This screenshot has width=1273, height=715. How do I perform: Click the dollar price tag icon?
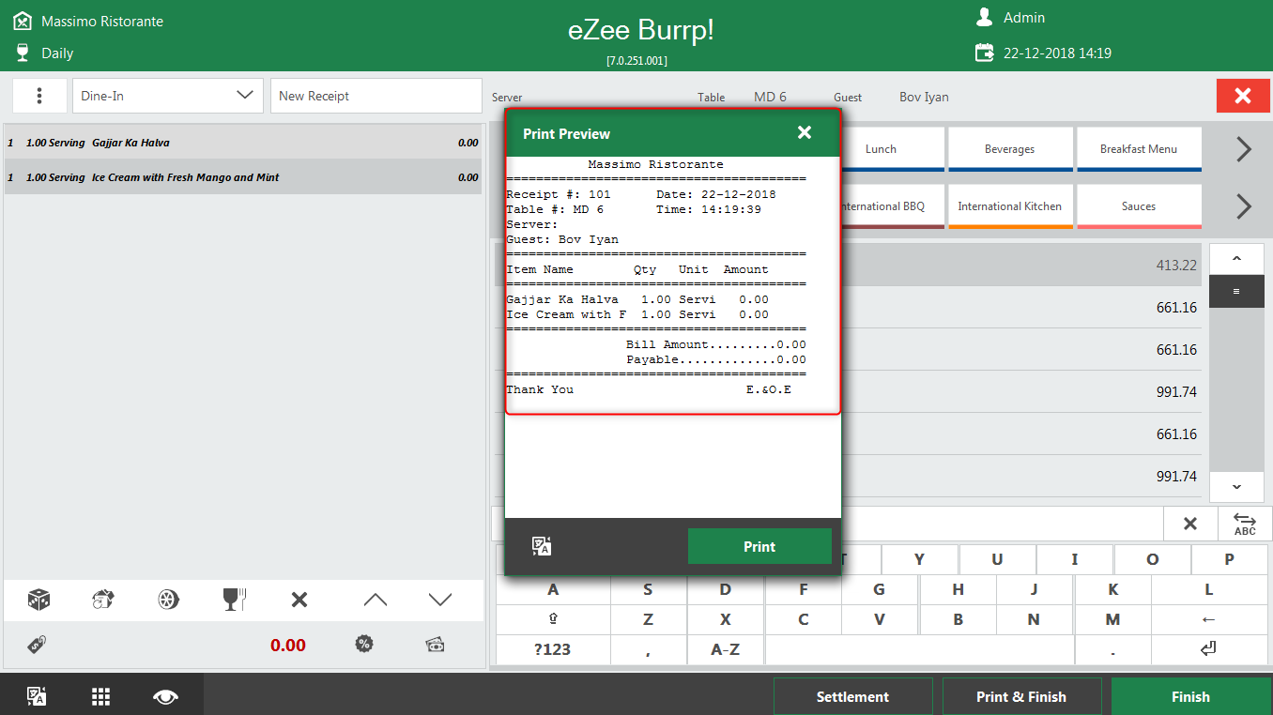click(38, 645)
